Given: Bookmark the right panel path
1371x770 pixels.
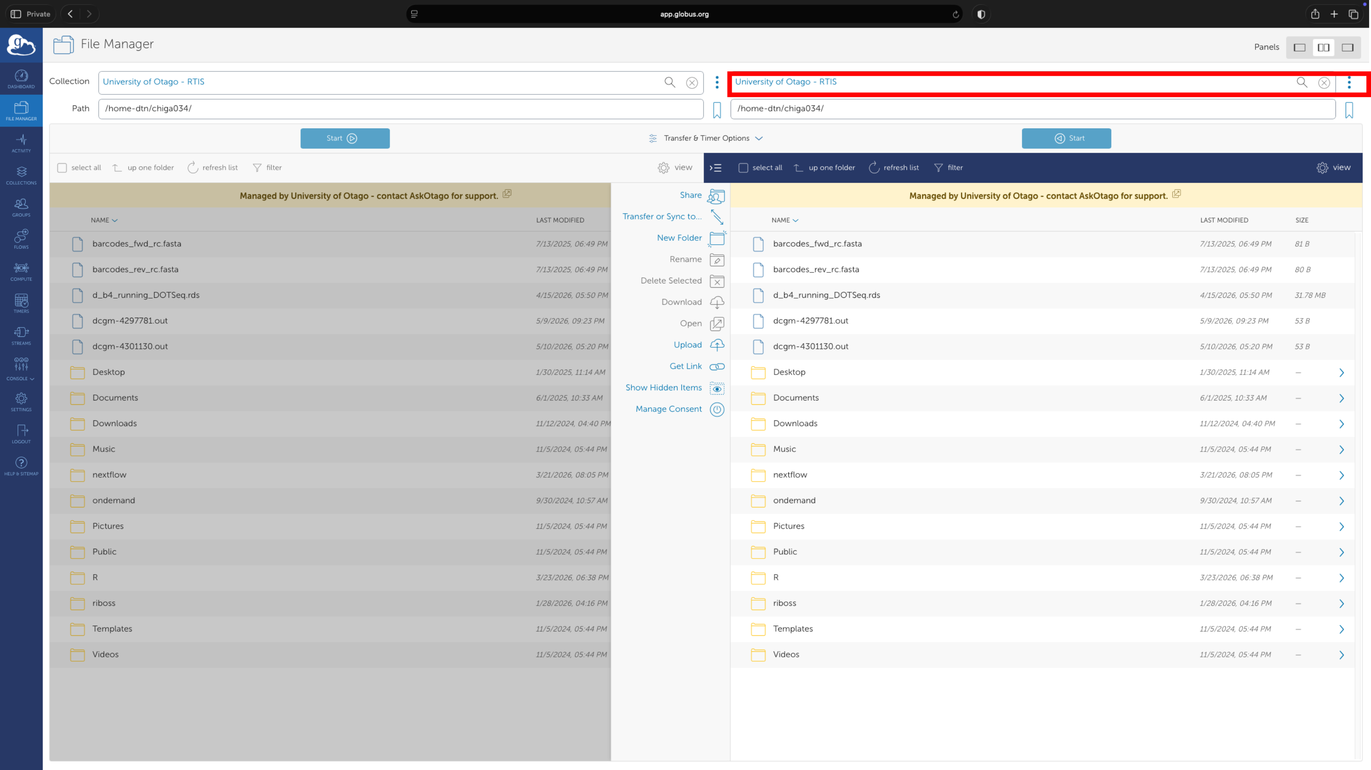Looking at the screenshot, I should (x=1349, y=110).
